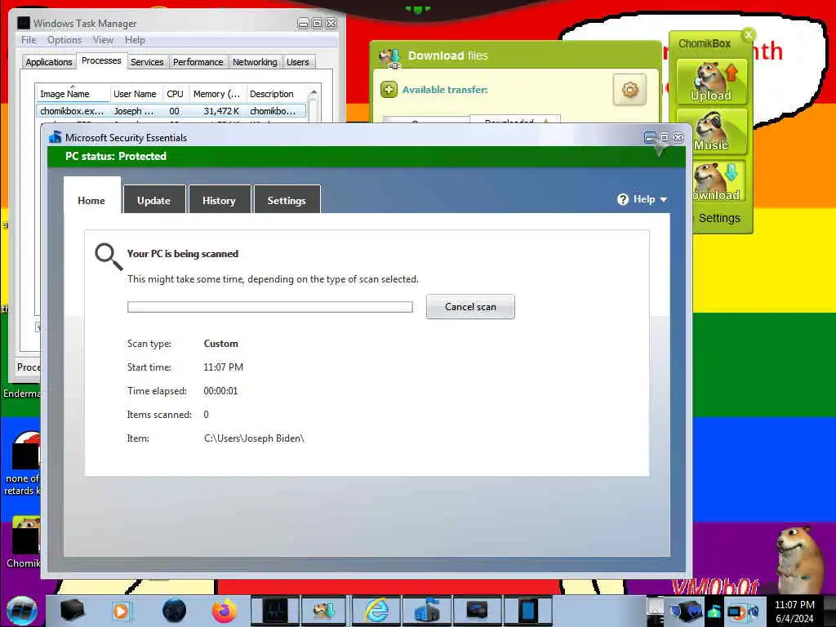Click the ChomikBox hamster taskbar button
Viewport: 836px width, 627px height.
pyautogui.click(x=325, y=611)
